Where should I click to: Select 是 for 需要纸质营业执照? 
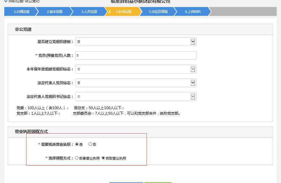point(77,144)
